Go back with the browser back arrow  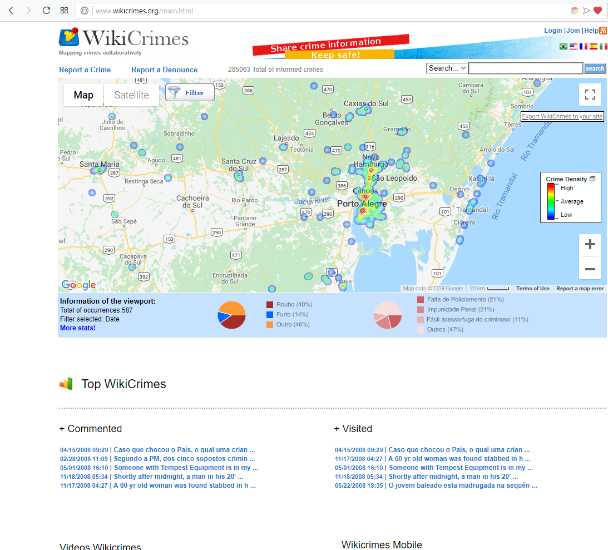point(11,11)
